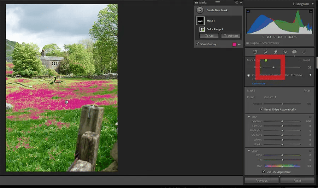Image resolution: width=318 pixels, height=188 pixels.
Task: Click Reset for Mask 1 adjustments
Action: [x=307, y=91]
